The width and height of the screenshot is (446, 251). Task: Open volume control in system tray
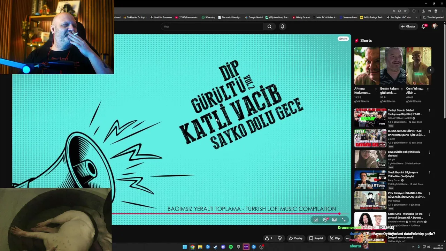[x=428, y=247]
